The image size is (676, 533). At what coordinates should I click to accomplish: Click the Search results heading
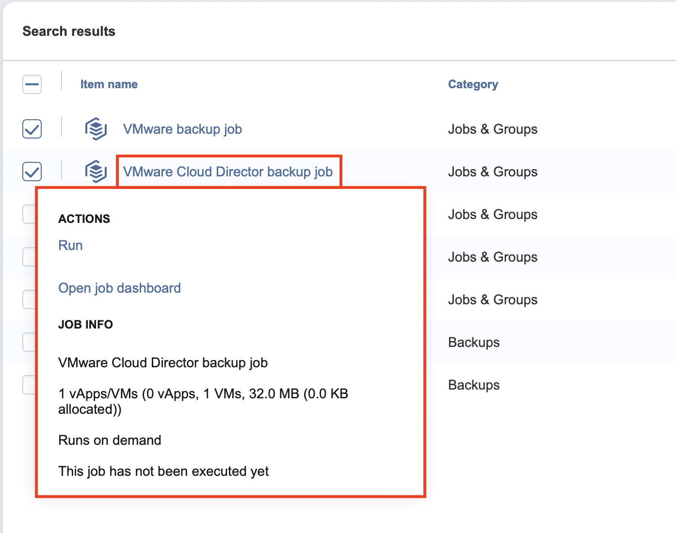click(x=69, y=31)
